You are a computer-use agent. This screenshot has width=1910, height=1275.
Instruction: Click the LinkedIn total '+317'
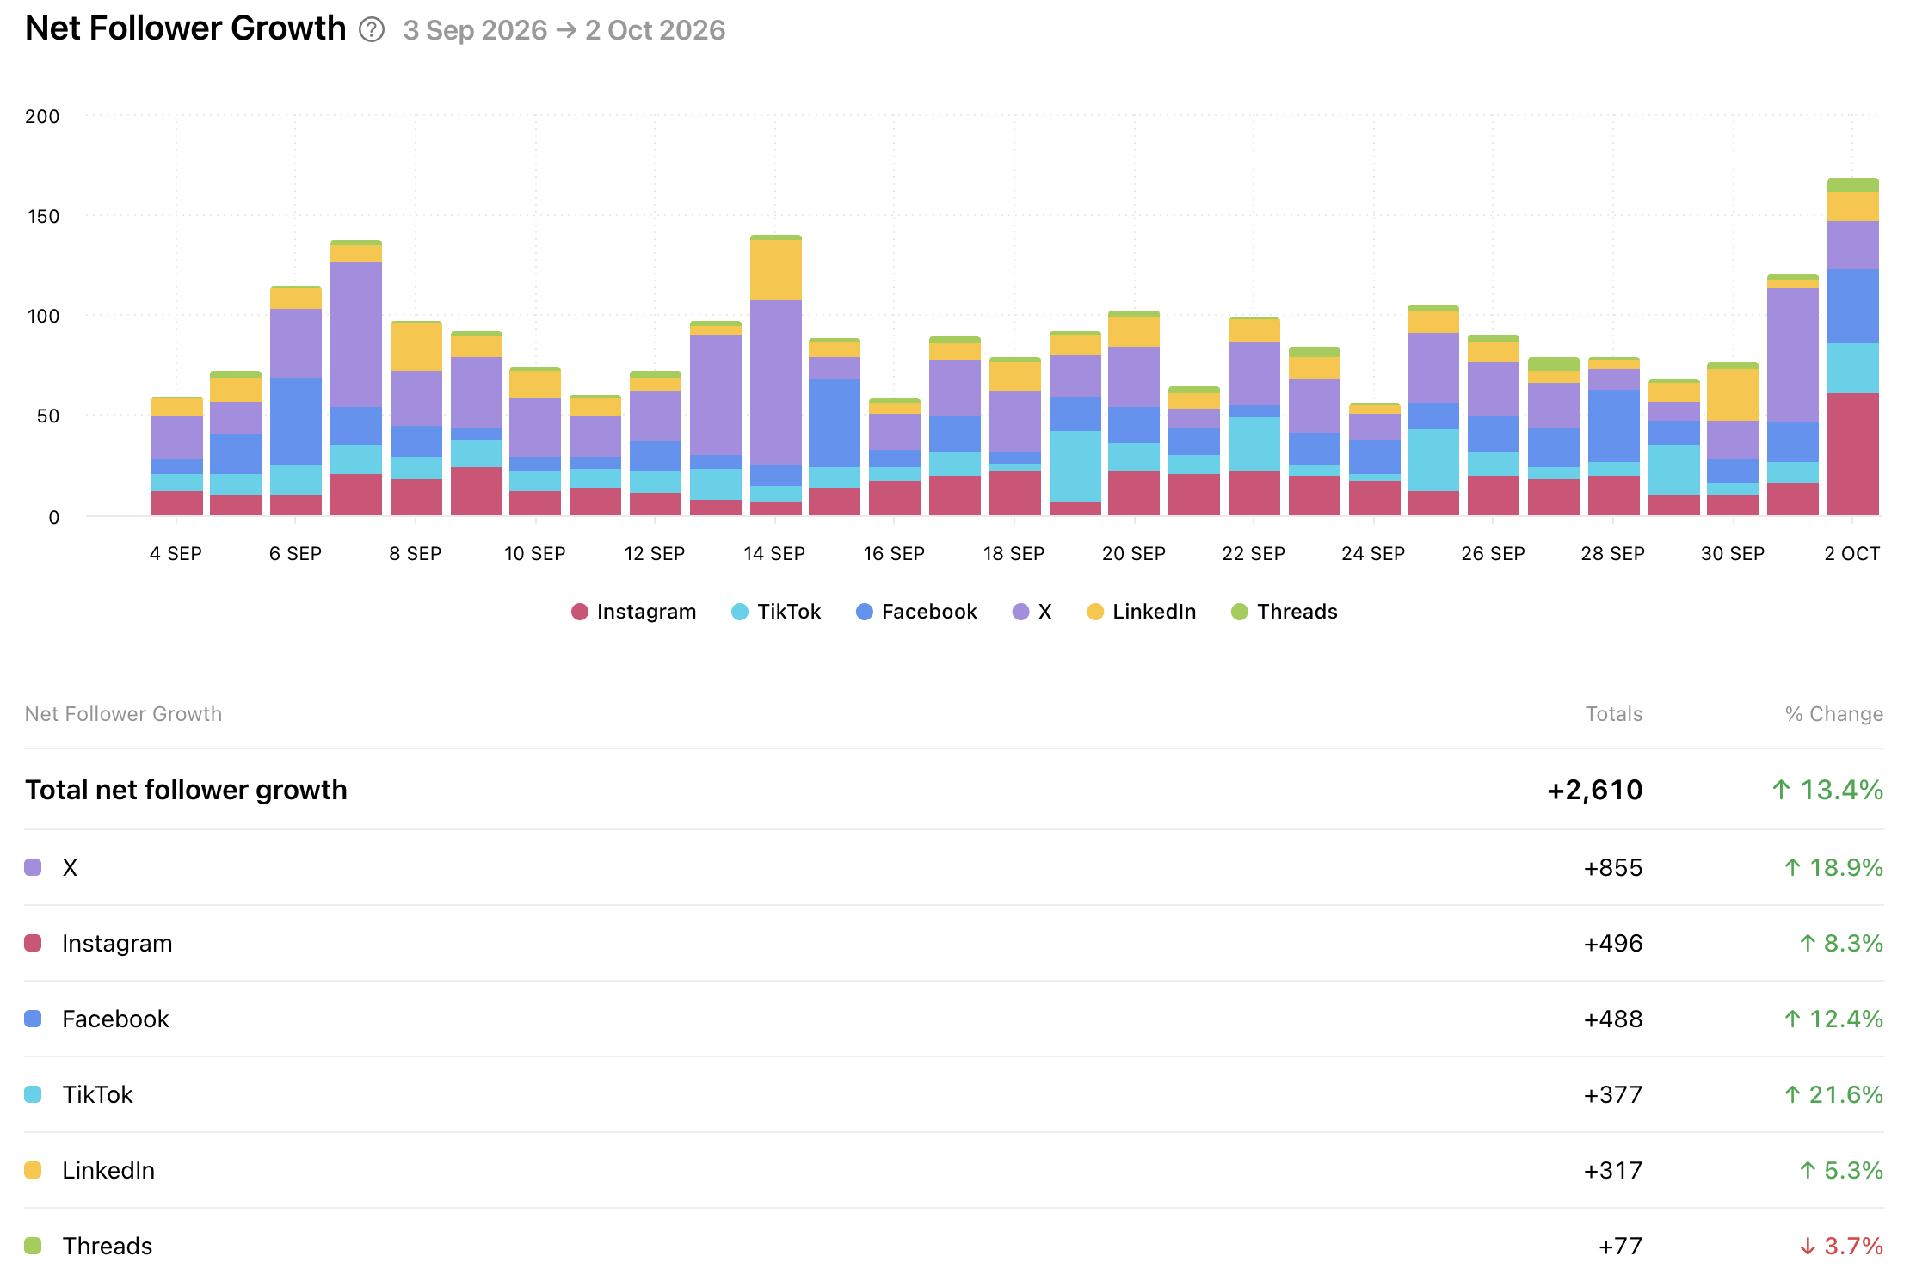click(1613, 1170)
